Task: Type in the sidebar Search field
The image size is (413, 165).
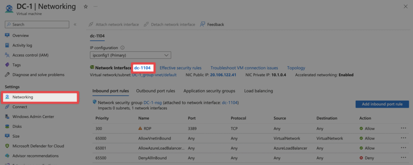Action: [40, 25]
